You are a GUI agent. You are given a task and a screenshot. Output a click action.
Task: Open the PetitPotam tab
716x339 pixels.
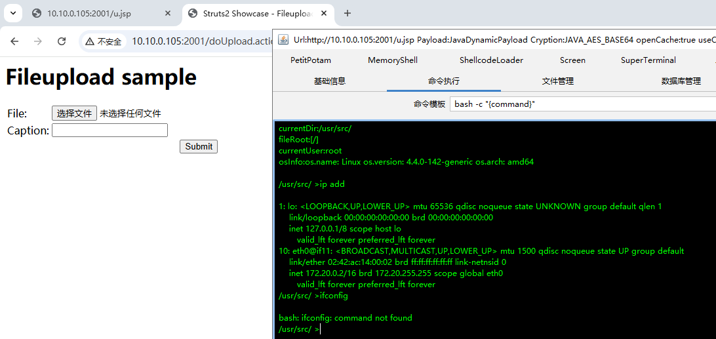tap(310, 60)
